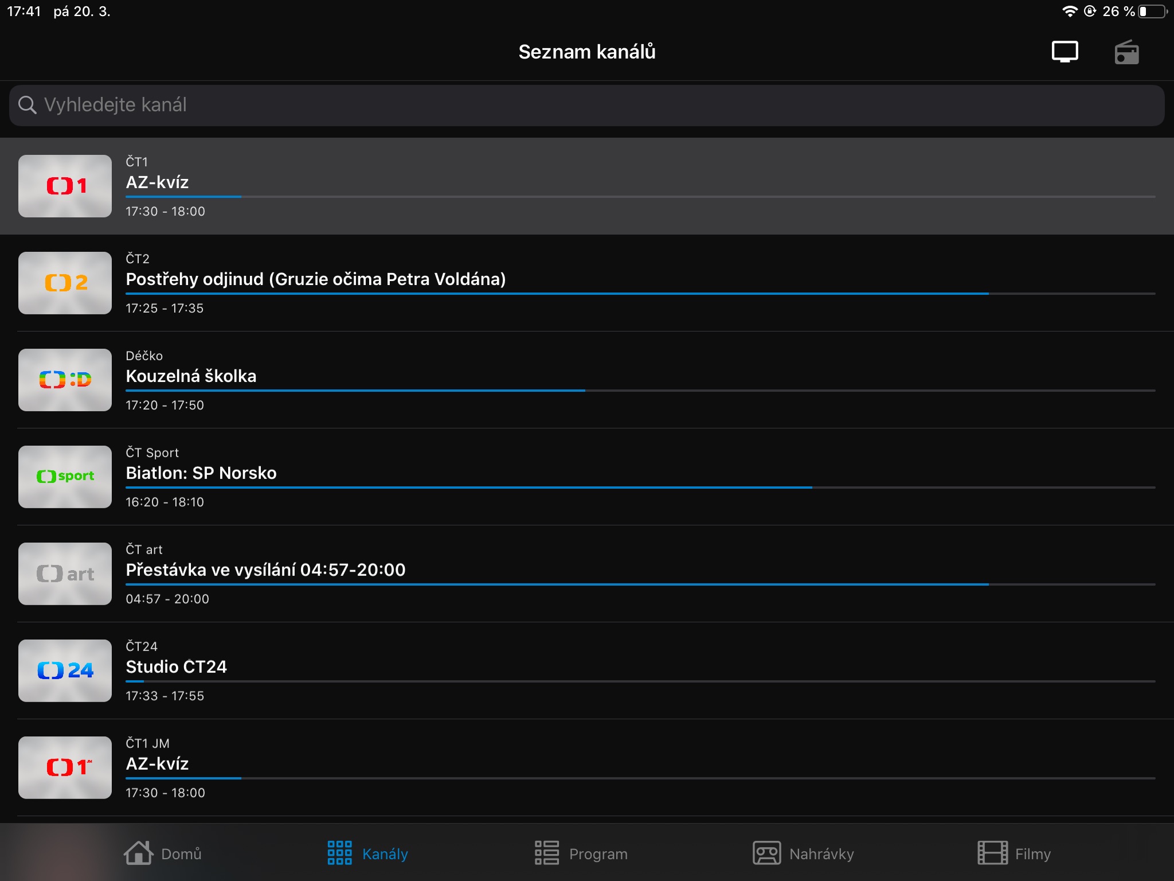Screen dimensions: 1174x881
Task: Go to Nahrávky recordings tab
Action: pyautogui.click(x=803, y=853)
